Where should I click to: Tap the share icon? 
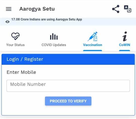(x=116, y=9)
